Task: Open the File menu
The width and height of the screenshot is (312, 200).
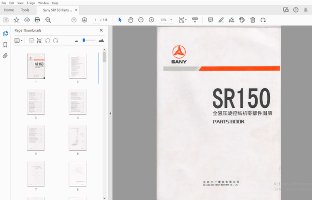Action: pyautogui.click(x=4, y=3)
